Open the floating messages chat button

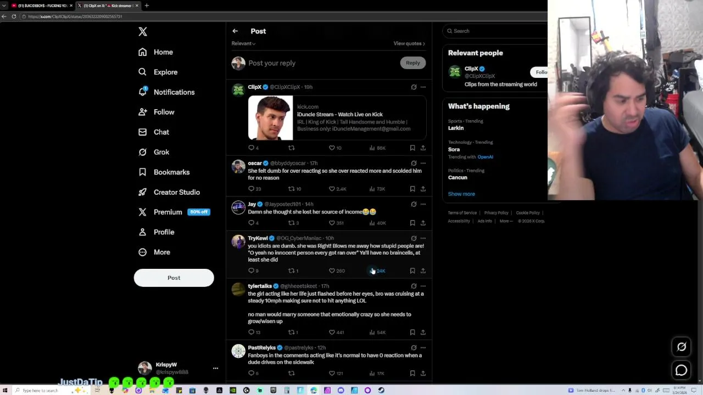(682, 370)
